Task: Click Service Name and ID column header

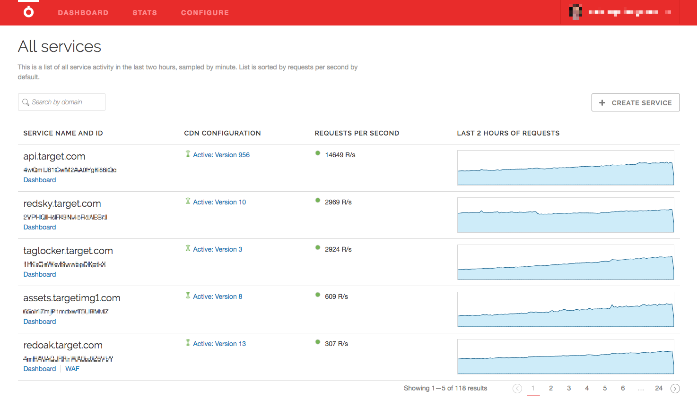Action: point(63,133)
